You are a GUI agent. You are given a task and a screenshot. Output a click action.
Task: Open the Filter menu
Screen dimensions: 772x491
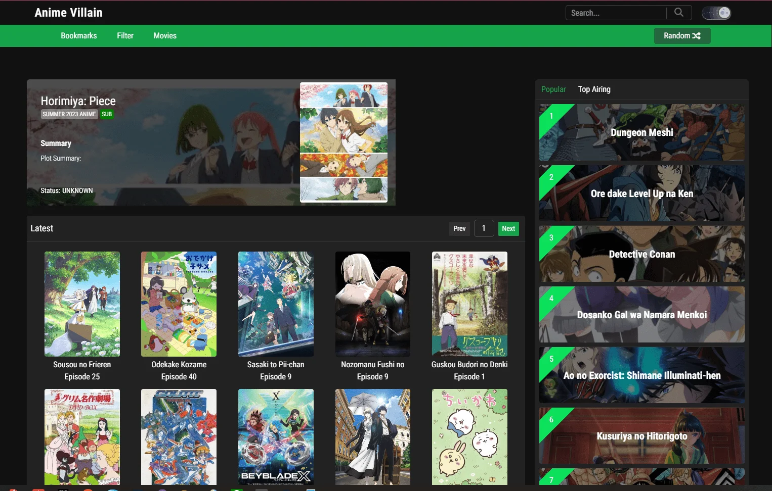click(125, 36)
